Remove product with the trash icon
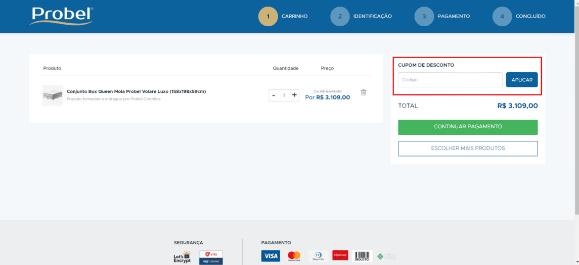 [364, 92]
